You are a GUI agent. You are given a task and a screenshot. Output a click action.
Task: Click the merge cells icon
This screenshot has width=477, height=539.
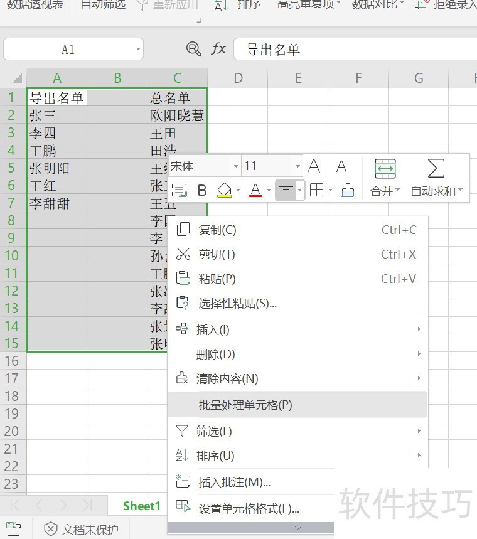[385, 168]
